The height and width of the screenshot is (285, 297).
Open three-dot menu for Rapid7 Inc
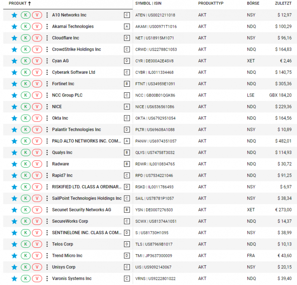coord(47,175)
